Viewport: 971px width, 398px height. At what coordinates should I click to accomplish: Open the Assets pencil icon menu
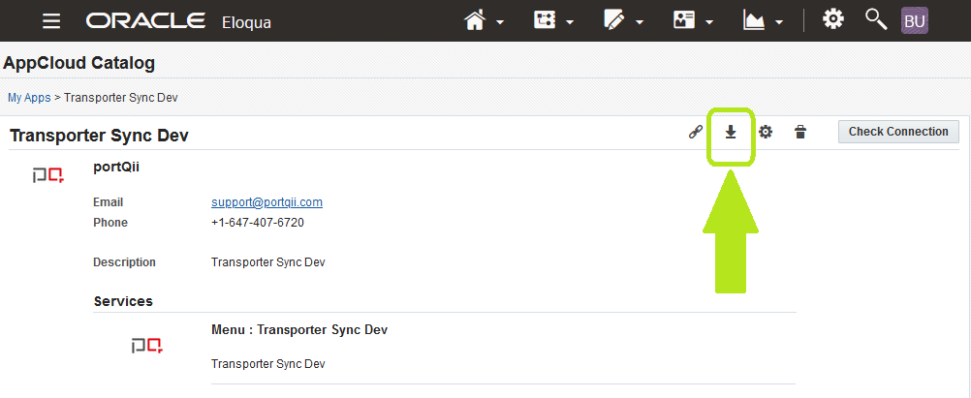613,20
